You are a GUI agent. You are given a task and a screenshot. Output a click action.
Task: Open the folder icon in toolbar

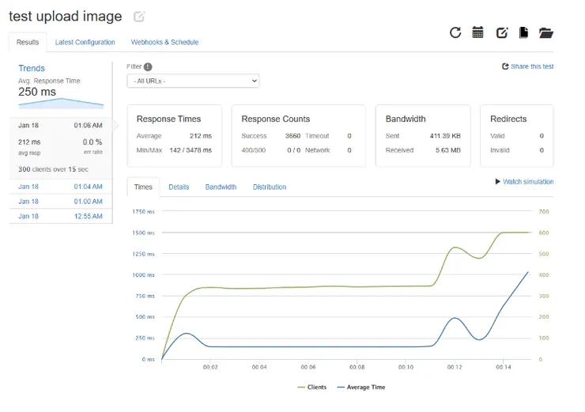click(x=546, y=32)
